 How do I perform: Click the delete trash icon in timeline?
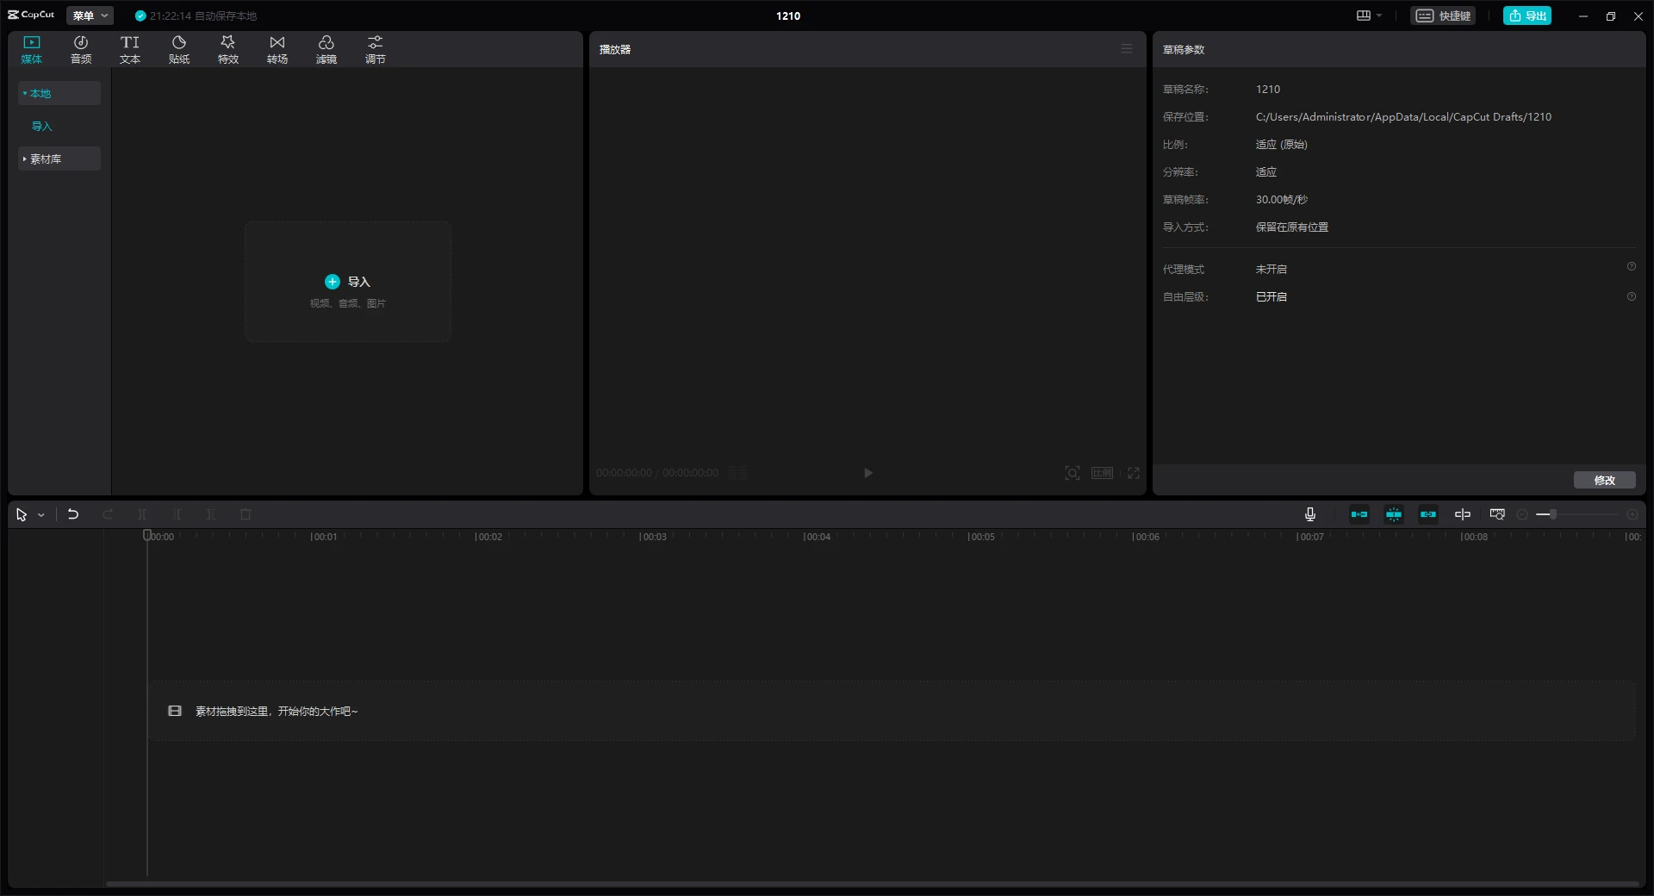(x=246, y=514)
